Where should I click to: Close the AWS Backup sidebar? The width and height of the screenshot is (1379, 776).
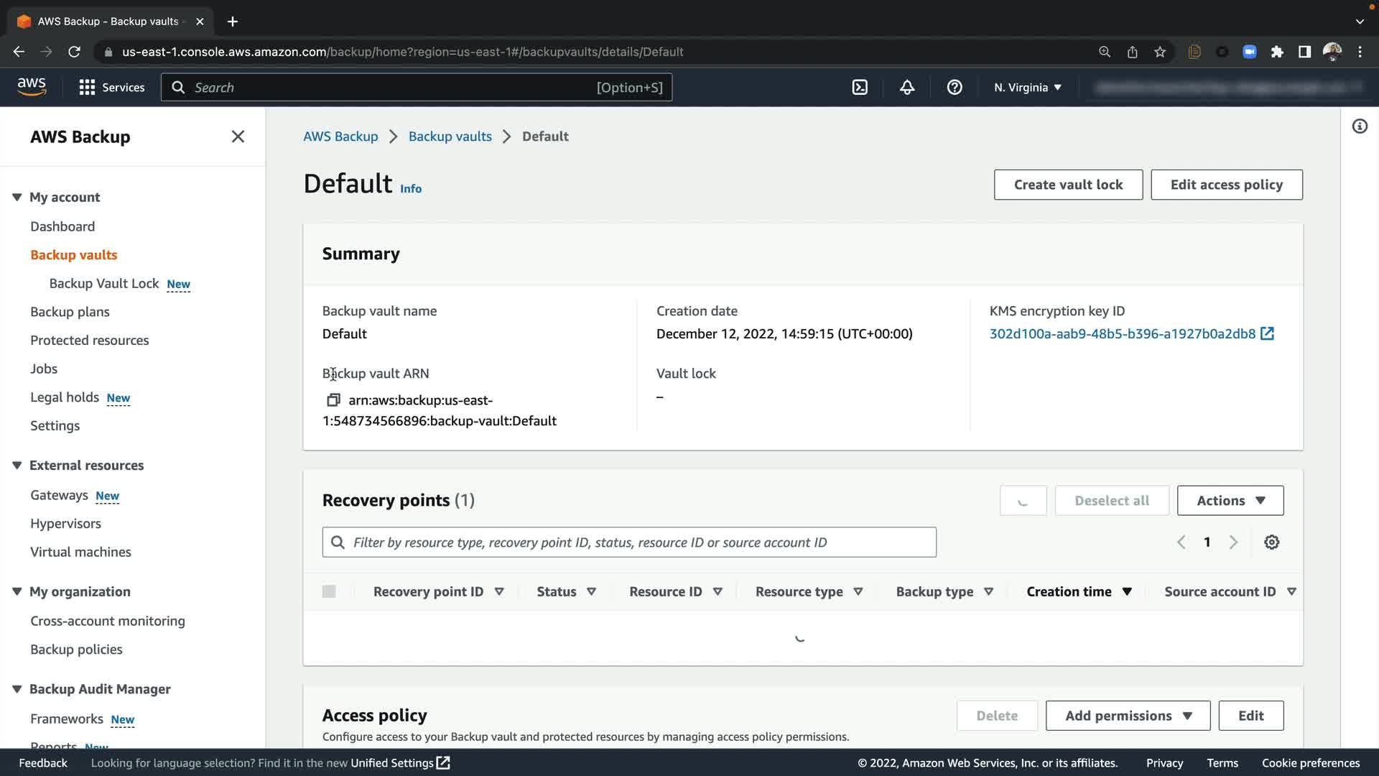pos(238,137)
